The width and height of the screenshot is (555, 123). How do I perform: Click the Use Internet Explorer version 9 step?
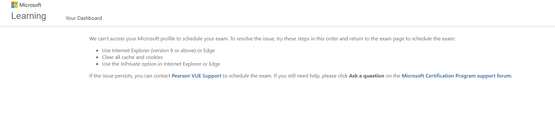tap(158, 51)
